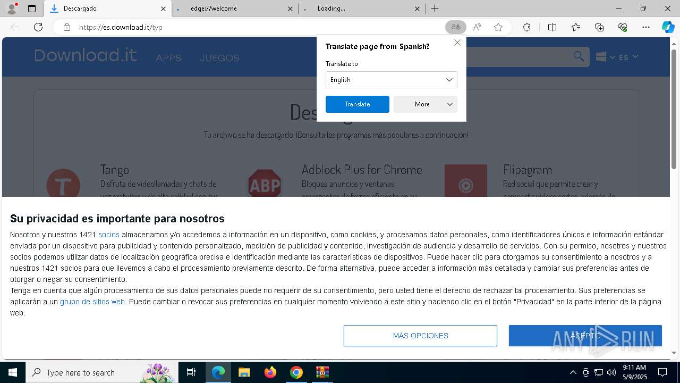Open the browser profile icon
This screenshot has height=383, width=680.
coord(12,9)
